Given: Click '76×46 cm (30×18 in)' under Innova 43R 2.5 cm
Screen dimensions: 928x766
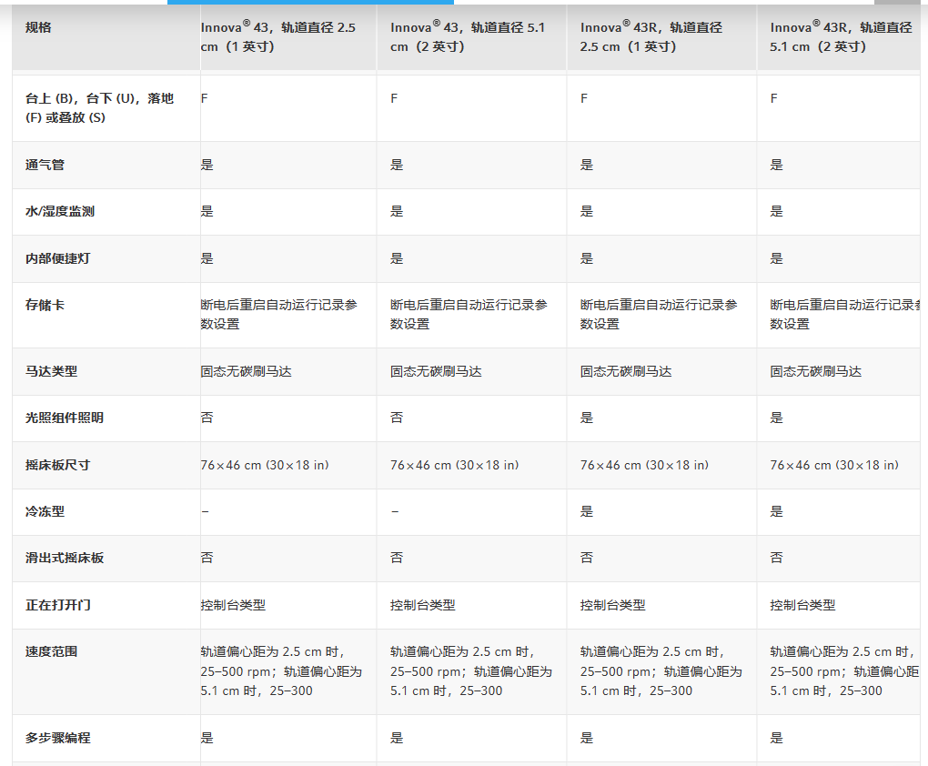Looking at the screenshot, I should (x=644, y=465).
